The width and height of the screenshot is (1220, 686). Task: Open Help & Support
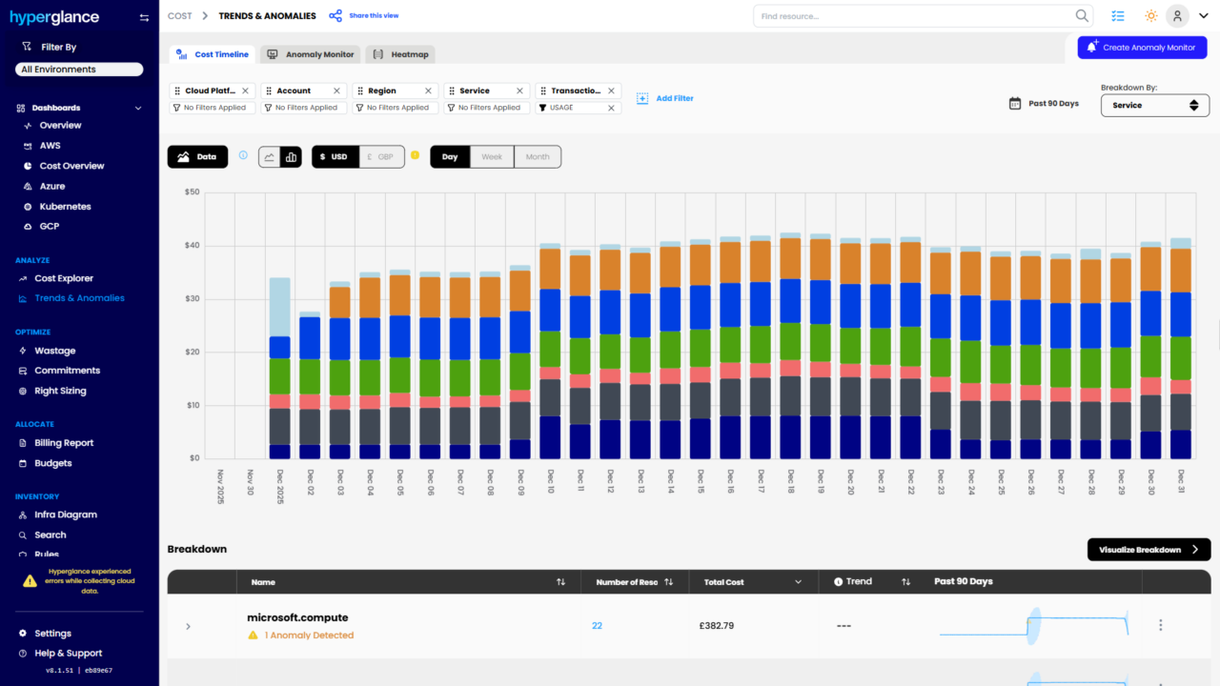[x=68, y=653]
